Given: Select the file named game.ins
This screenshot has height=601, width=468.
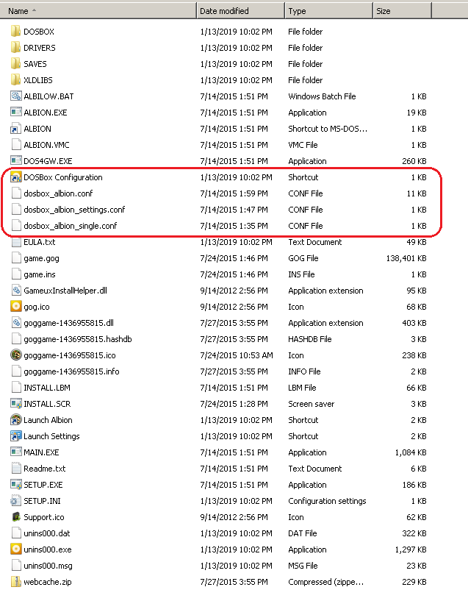Looking at the screenshot, I should coord(40,274).
